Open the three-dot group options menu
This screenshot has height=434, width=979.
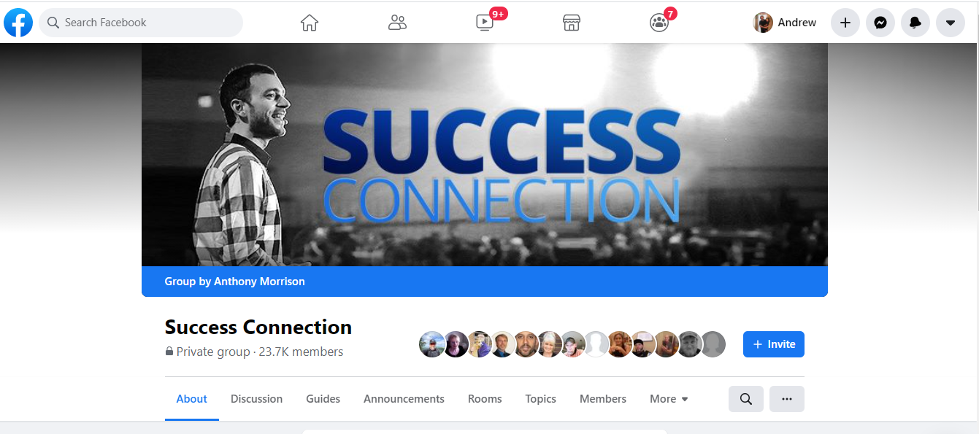click(787, 399)
